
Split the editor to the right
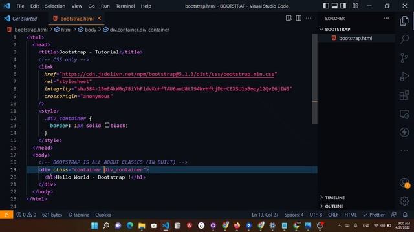pyautogui.click(x=299, y=18)
